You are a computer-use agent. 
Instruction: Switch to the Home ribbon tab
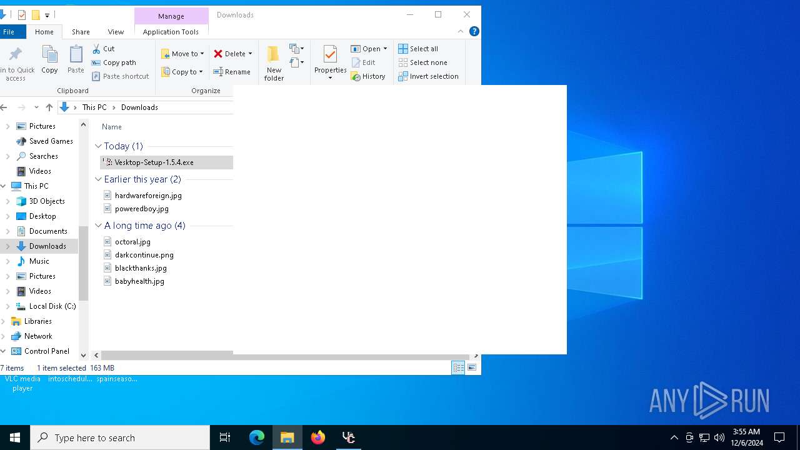pyautogui.click(x=44, y=32)
